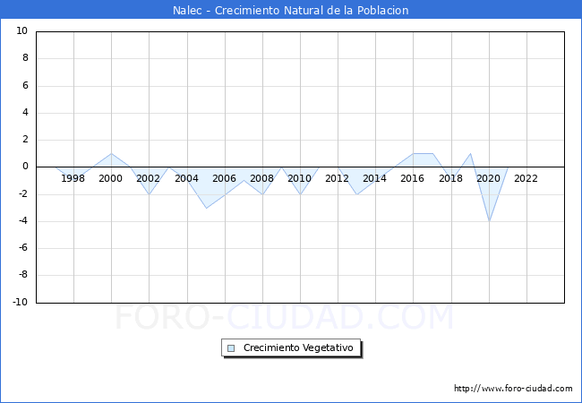Image resolution: width=582 pixels, height=403 pixels.
Task: Click the -2 y-axis label
Action: pyautogui.click(x=24, y=193)
